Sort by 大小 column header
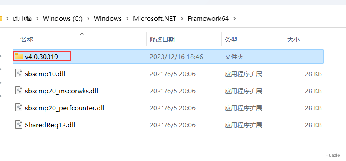This screenshot has height=161, width=346. tap(293, 40)
